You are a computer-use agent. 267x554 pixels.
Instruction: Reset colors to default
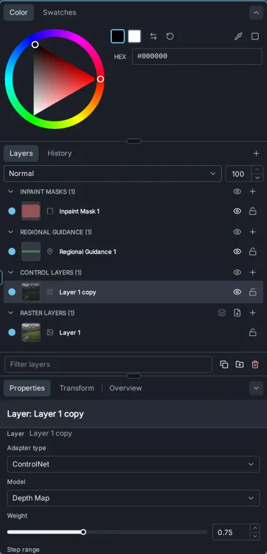point(170,36)
